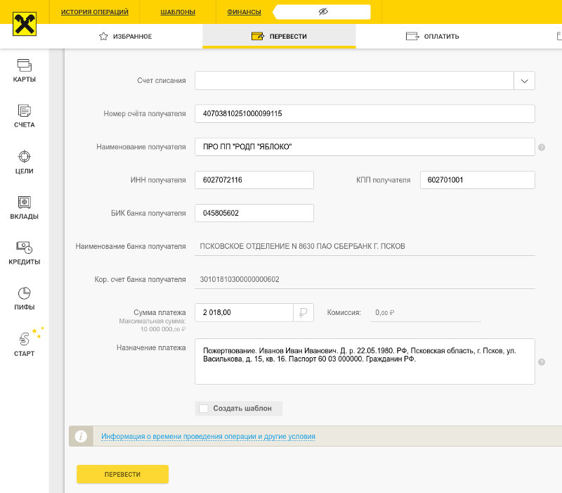Focus the КПП получателя field
Viewport: 562px width, 493px height.
478,180
